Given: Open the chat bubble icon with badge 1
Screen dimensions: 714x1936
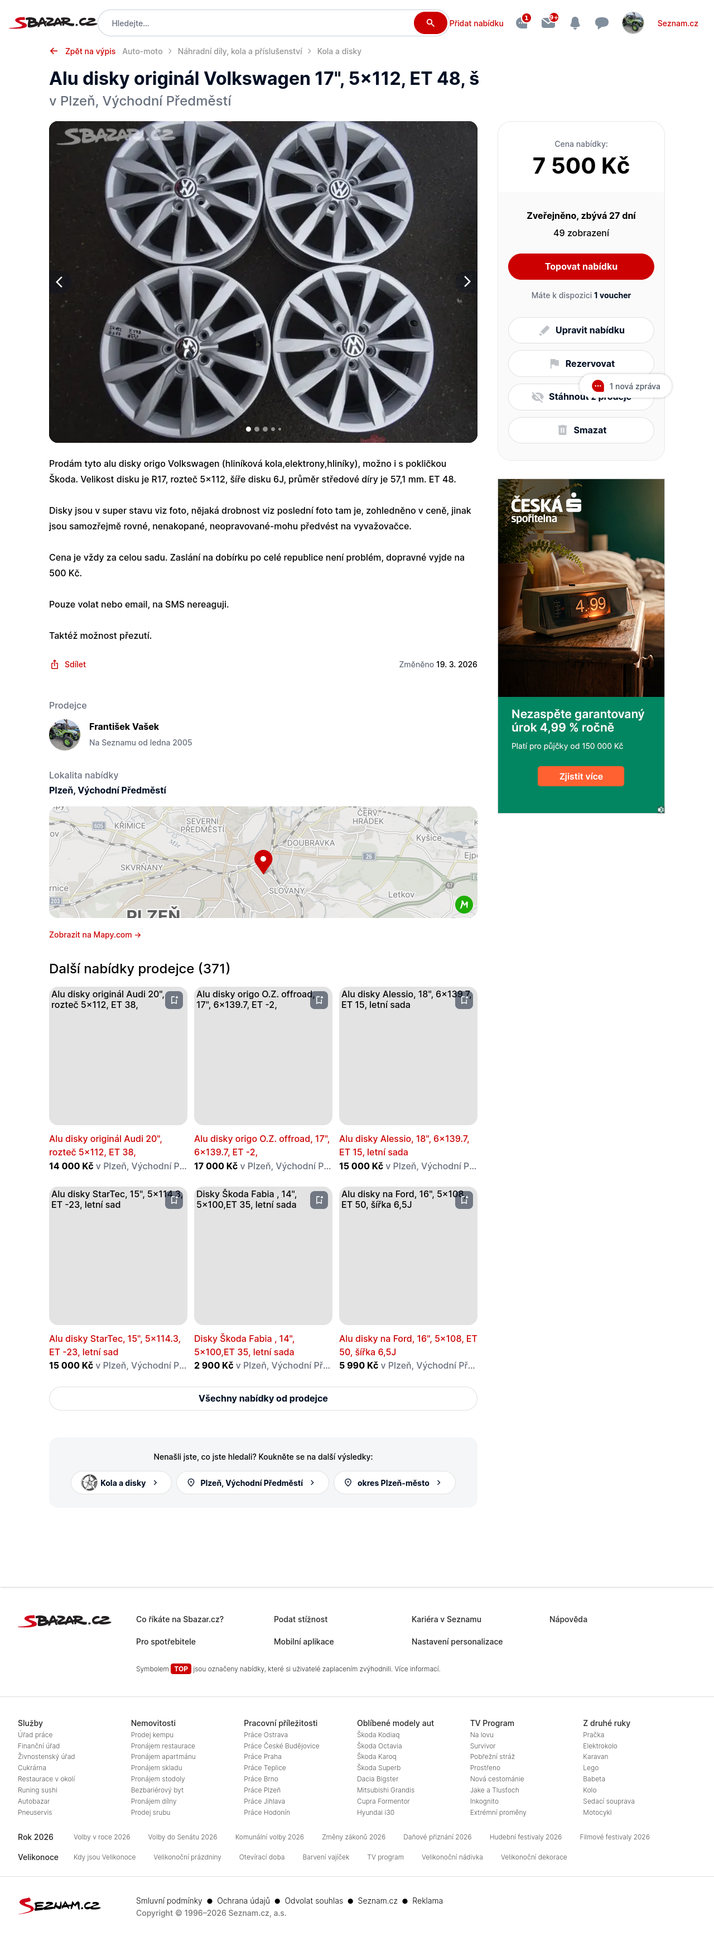Looking at the screenshot, I should (522, 23).
